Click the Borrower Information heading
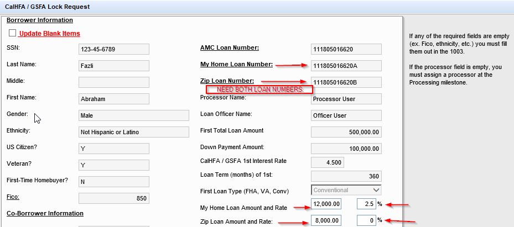This screenshot has height=227, width=514. click(40, 20)
